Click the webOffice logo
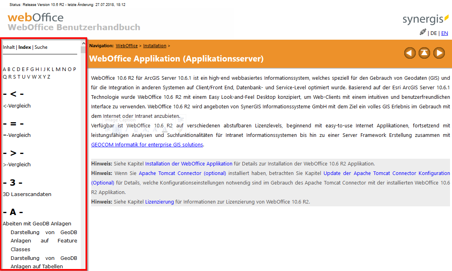The width and height of the screenshot is (452, 271). 35,17
